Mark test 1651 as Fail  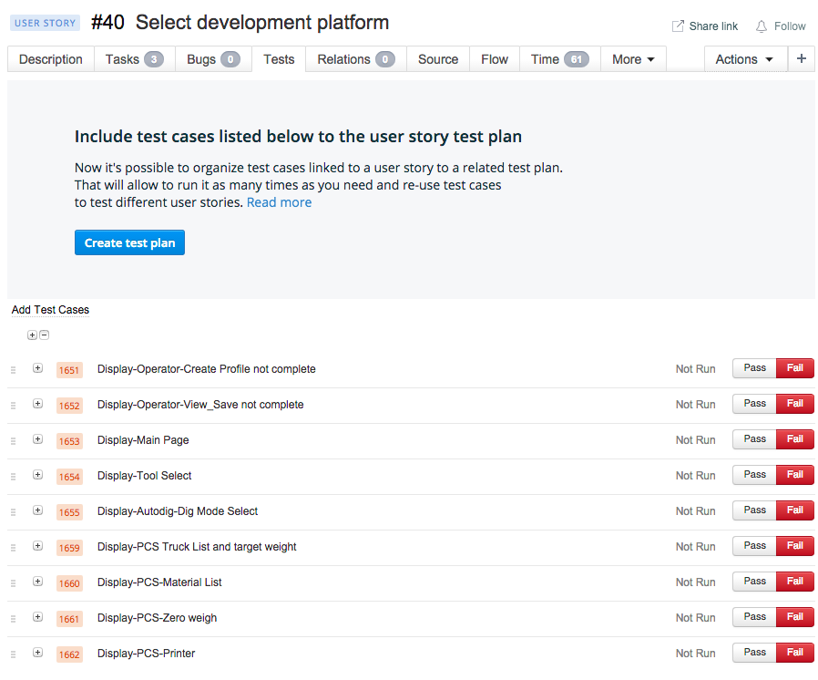coord(795,368)
